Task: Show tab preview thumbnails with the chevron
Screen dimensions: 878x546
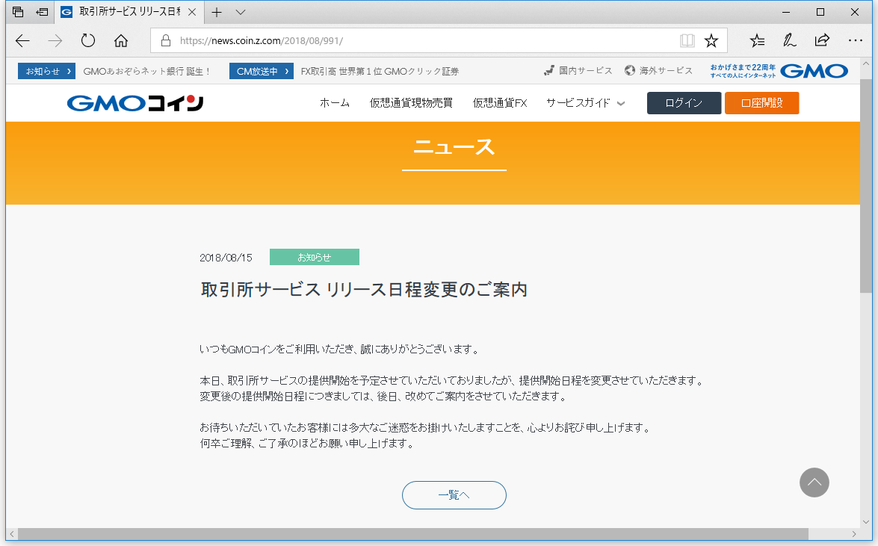Action: tap(239, 12)
